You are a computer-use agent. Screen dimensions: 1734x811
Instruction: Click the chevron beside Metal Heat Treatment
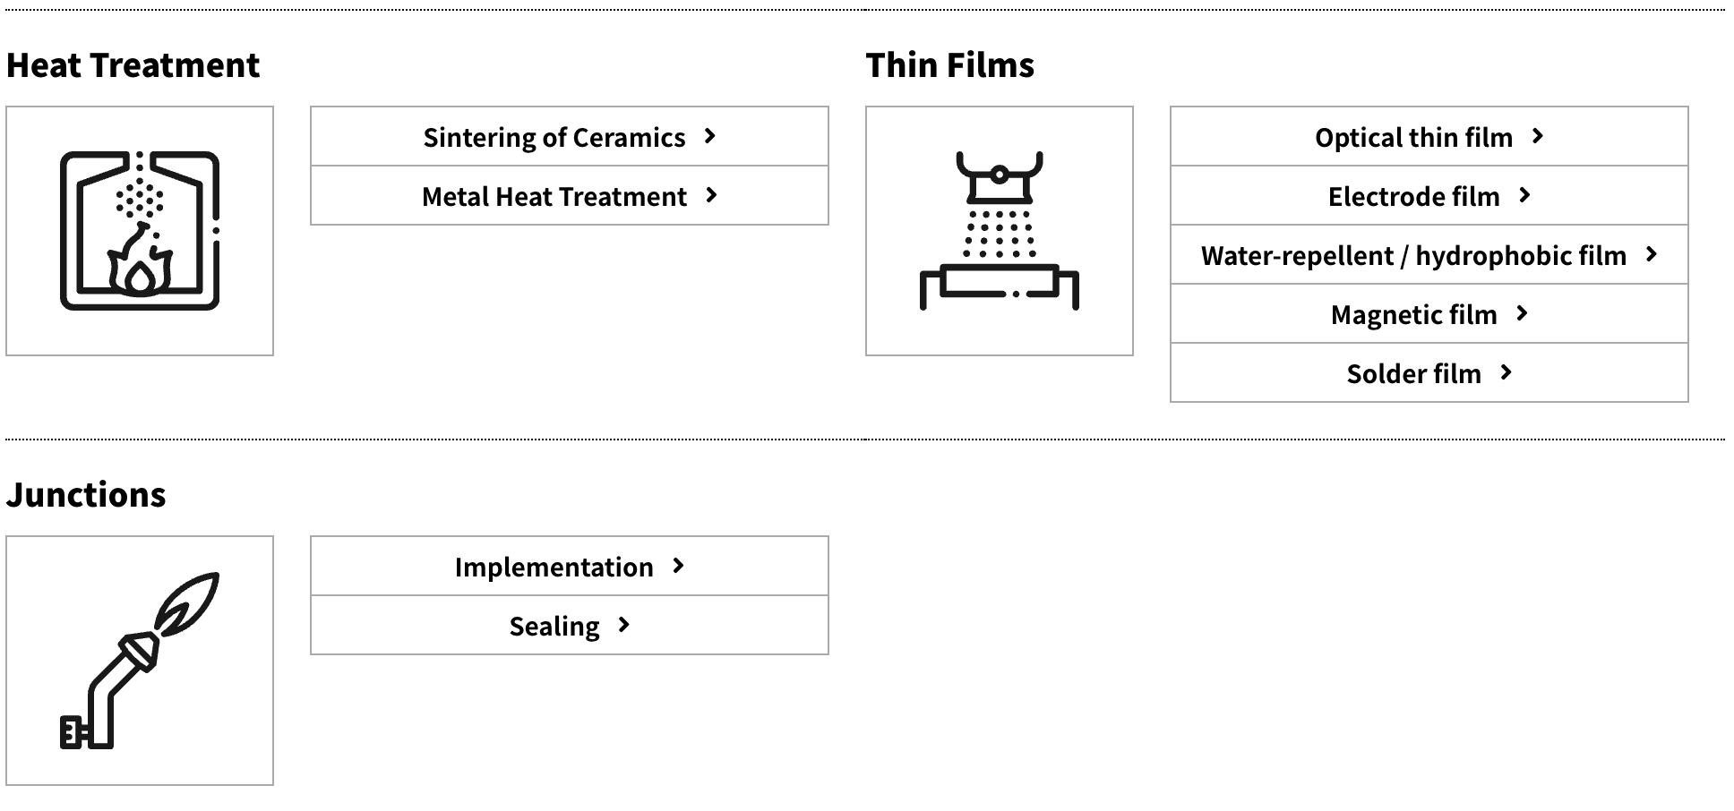click(712, 195)
